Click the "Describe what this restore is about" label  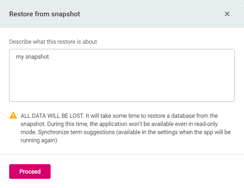coord(53,42)
